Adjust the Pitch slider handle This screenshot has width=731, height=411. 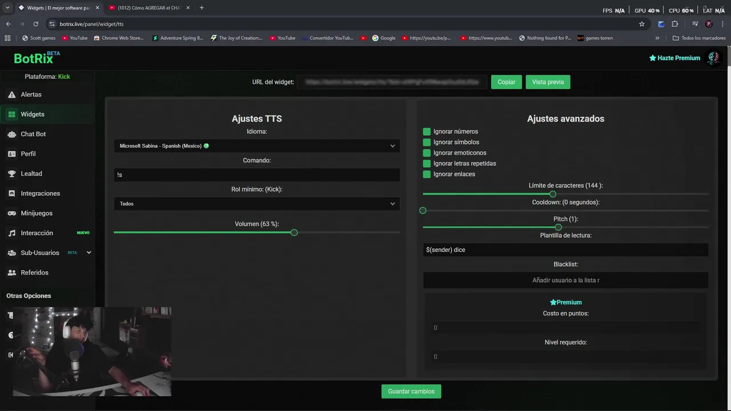559,228
